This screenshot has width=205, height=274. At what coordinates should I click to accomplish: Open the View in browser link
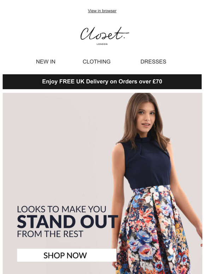[x=102, y=11]
